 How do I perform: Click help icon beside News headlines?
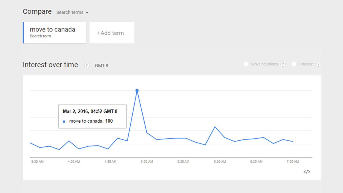point(283,64)
